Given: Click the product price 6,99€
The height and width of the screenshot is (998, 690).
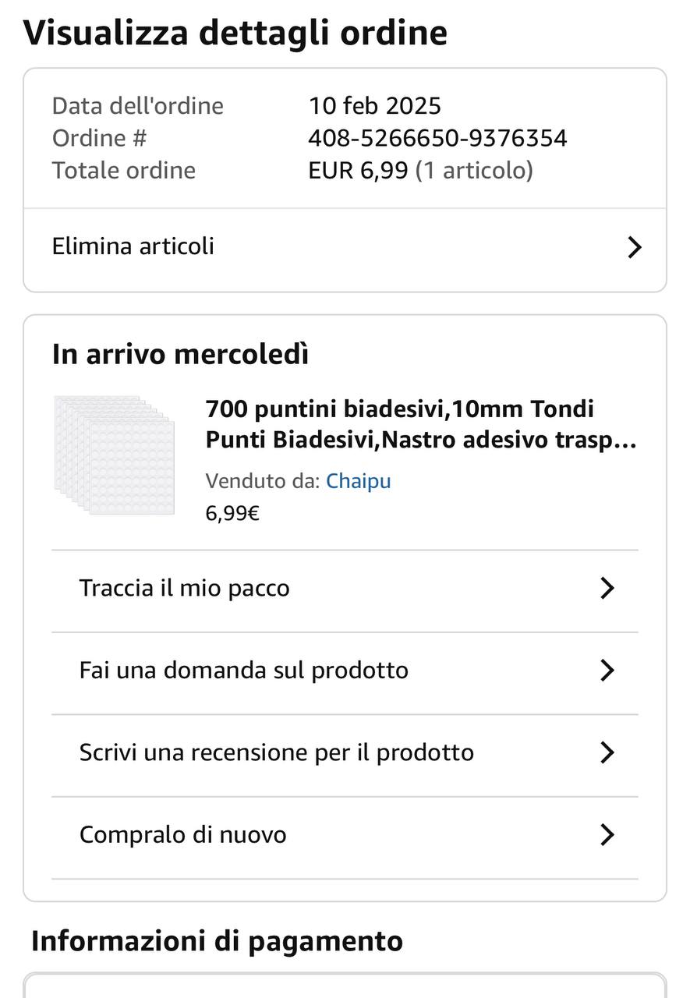Looking at the screenshot, I should pos(232,513).
